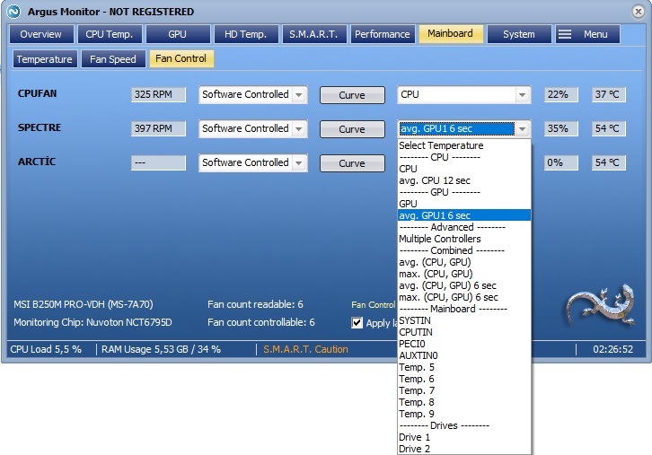652x455 pixels.
Task: Click S.M.A.R.T. Caution status bar text
Action: click(x=305, y=349)
